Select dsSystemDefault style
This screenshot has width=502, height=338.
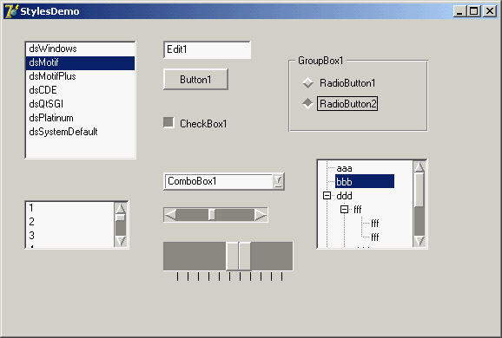click(80, 132)
